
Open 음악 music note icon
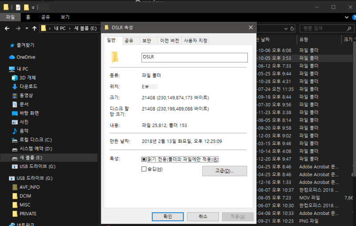(15, 131)
